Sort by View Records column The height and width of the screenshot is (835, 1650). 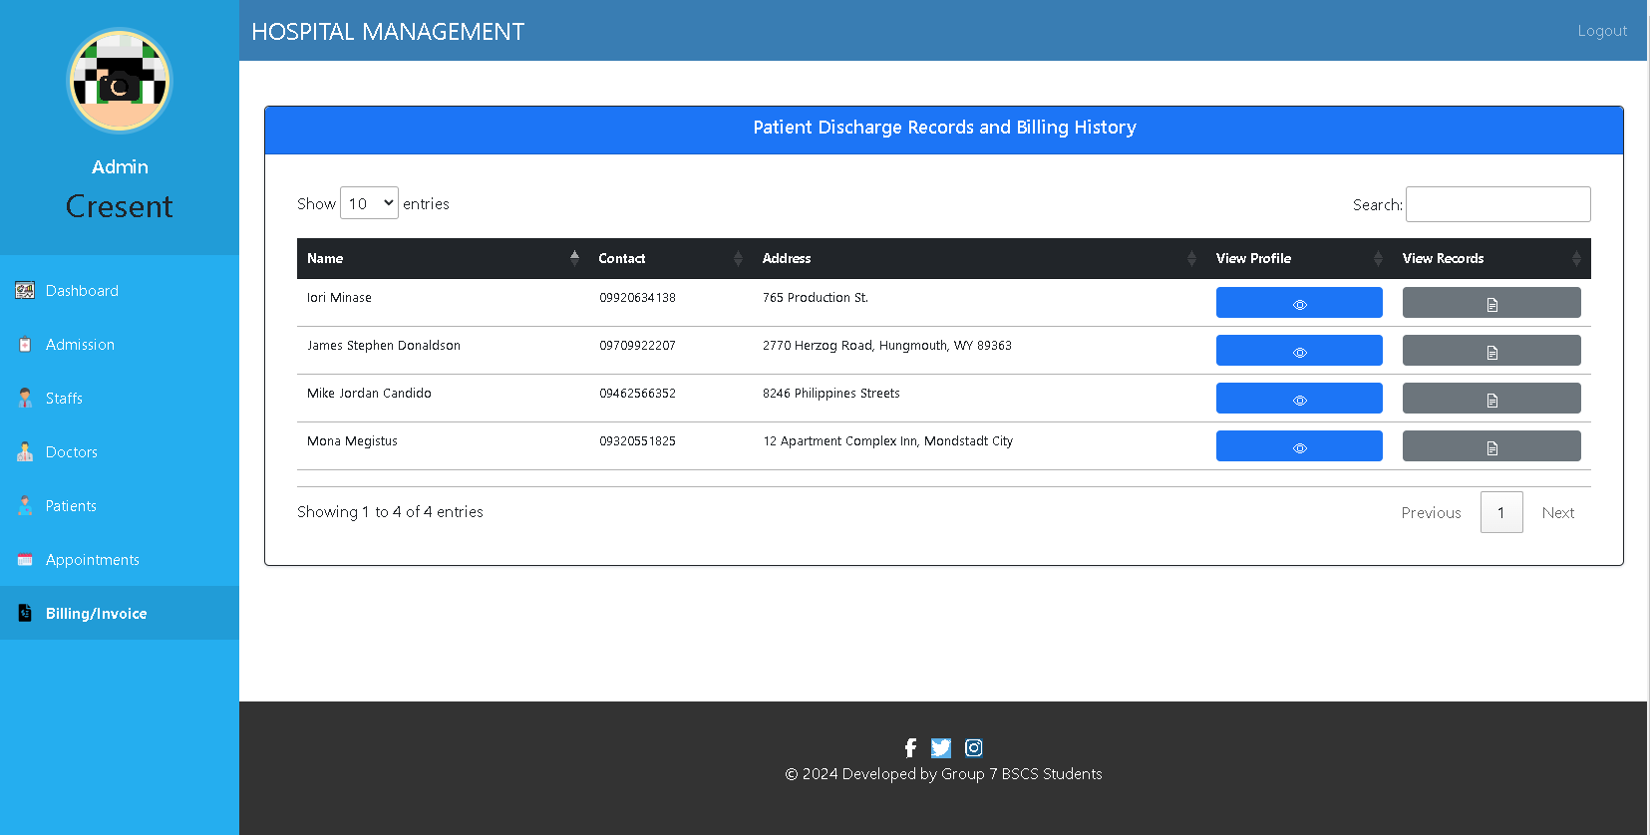click(x=1491, y=258)
